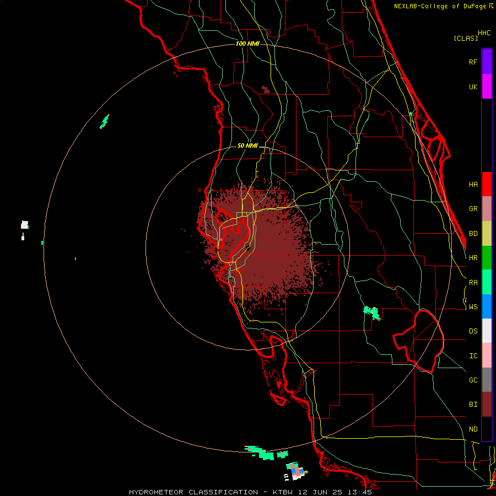This screenshot has height=496, width=496.
Task: Click the magenta UK legend color swatch
Action: (487, 87)
